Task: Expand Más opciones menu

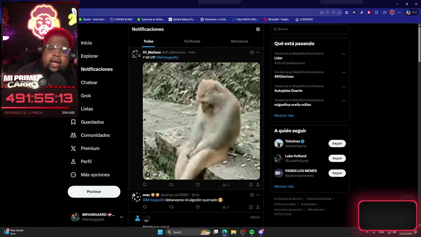Action: click(90, 174)
